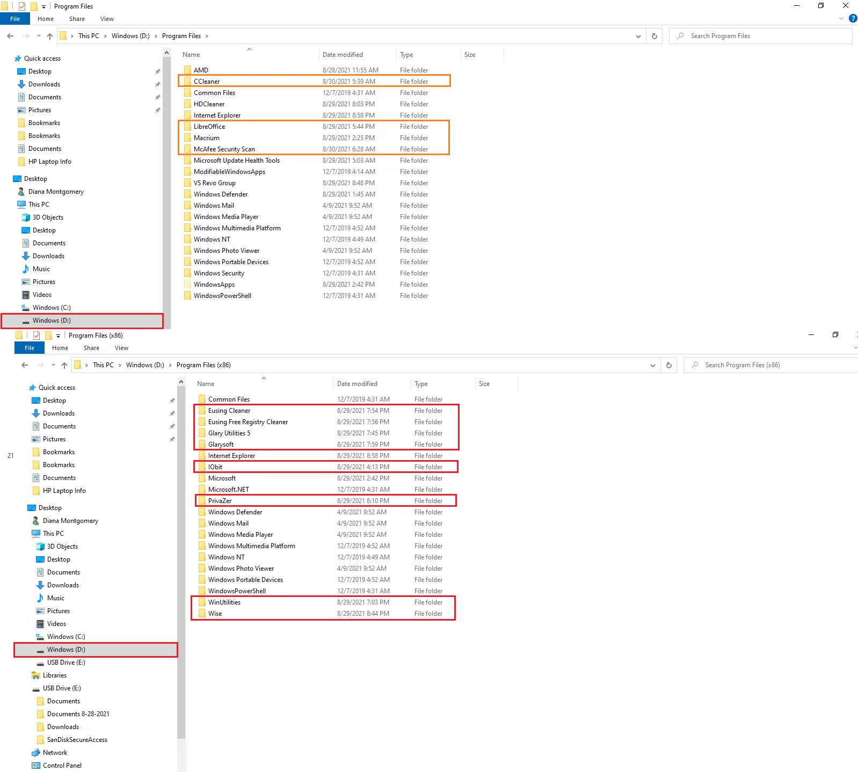Screen dimensions: 858x772
Task: Select Eusing Free Registry Cleaner folder row
Action: click(x=327, y=422)
